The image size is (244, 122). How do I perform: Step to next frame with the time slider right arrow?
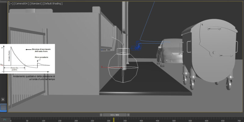tap(128, 115)
